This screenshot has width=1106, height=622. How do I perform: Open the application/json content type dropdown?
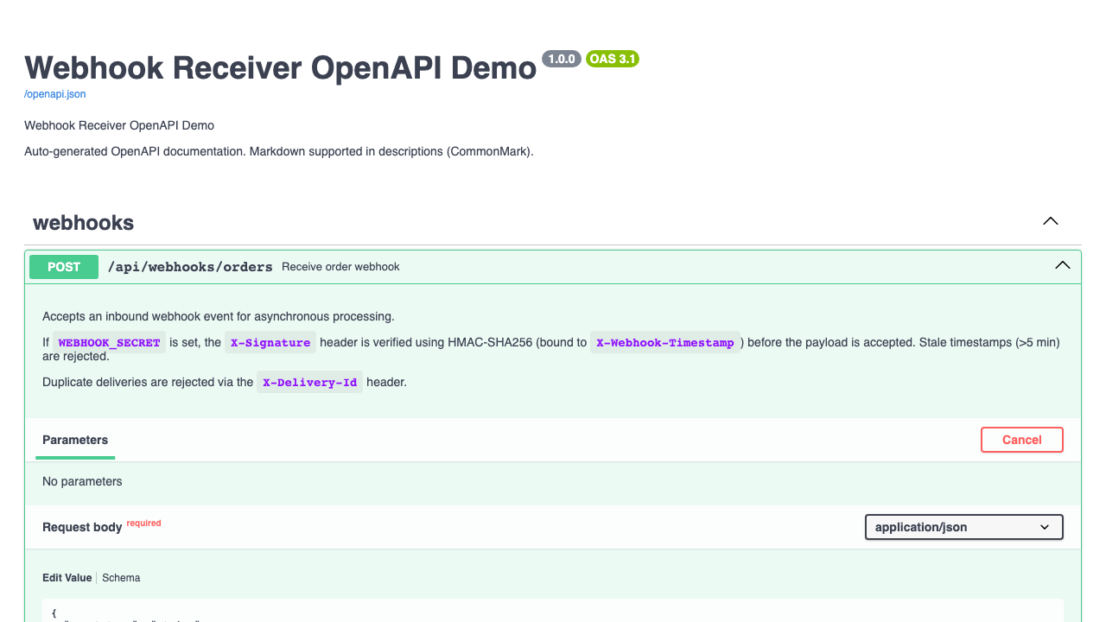(964, 527)
